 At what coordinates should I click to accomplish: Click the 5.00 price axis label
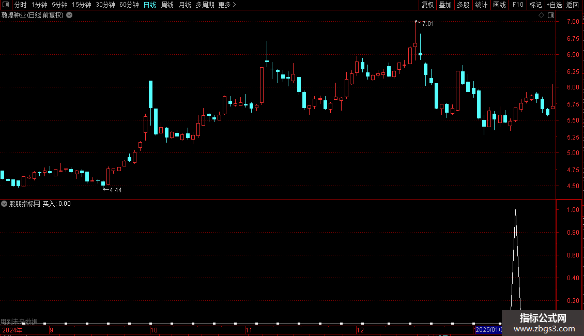(x=573, y=153)
